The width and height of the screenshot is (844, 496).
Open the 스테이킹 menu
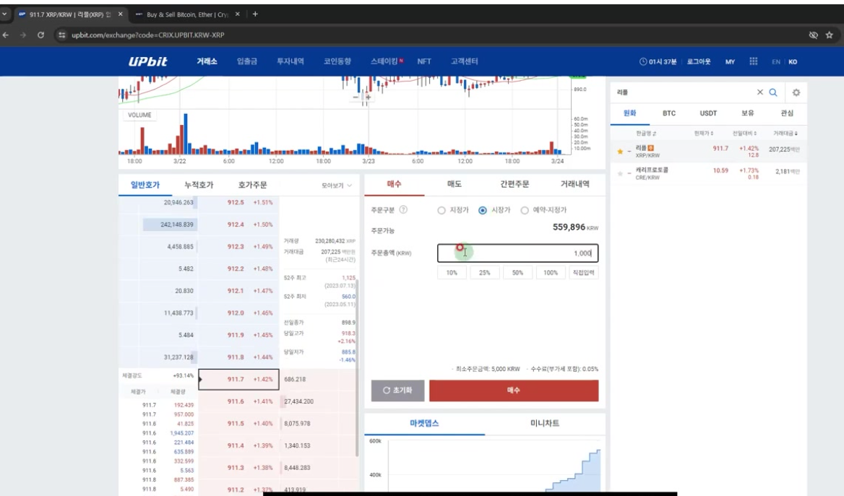(x=384, y=61)
